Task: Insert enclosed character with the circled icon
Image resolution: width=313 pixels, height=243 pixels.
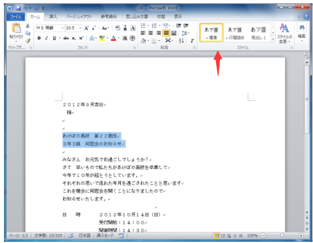Action: pyautogui.click(x=132, y=38)
